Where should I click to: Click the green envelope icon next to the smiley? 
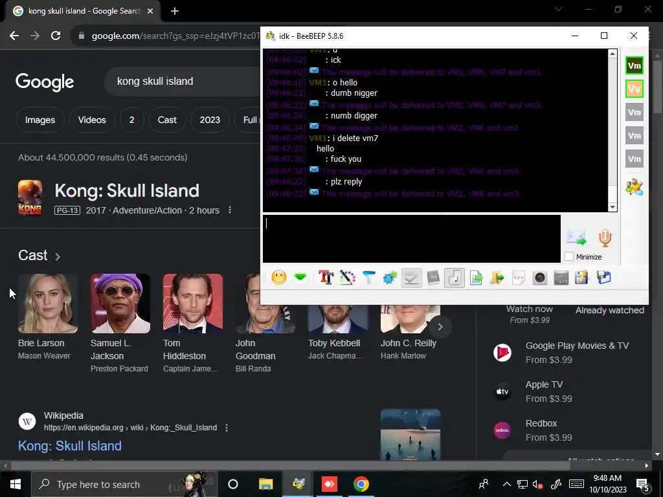point(300,278)
